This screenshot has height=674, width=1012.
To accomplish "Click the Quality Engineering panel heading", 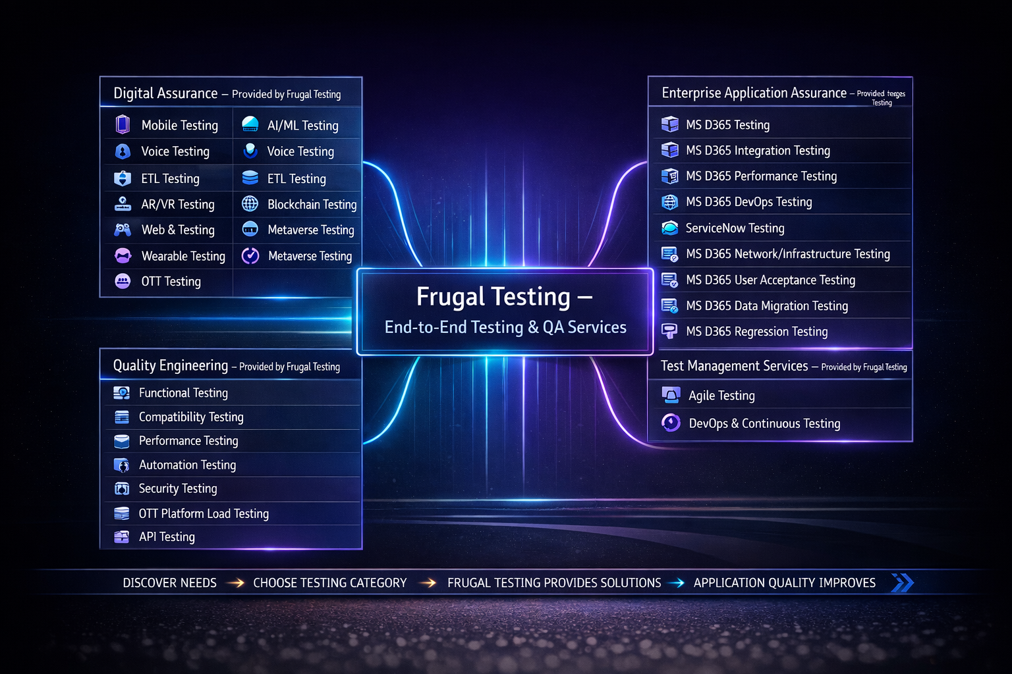I will tap(227, 366).
